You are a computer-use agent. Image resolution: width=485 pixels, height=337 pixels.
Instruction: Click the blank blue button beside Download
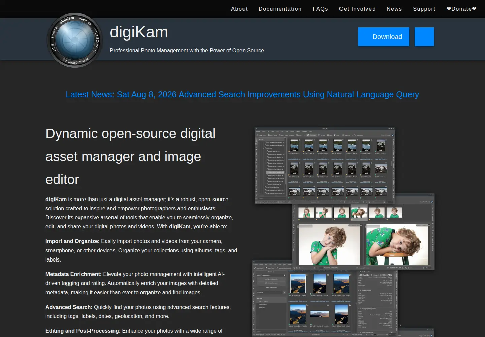point(424,37)
